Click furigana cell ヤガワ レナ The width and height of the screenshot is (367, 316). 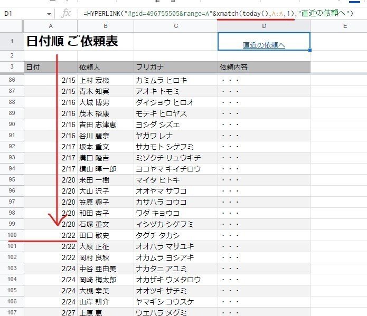click(x=176, y=136)
